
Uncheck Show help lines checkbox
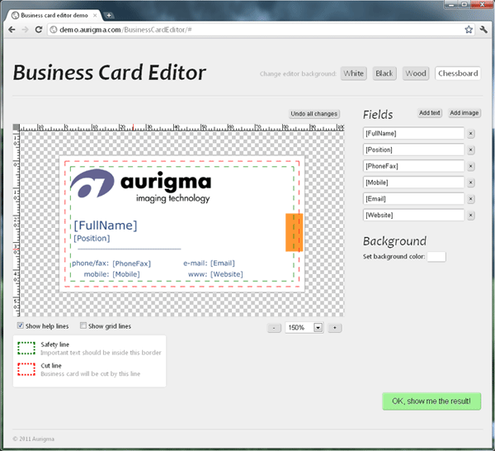point(21,326)
